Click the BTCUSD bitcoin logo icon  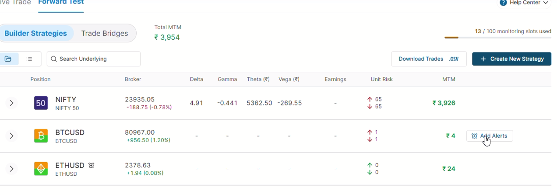point(41,136)
